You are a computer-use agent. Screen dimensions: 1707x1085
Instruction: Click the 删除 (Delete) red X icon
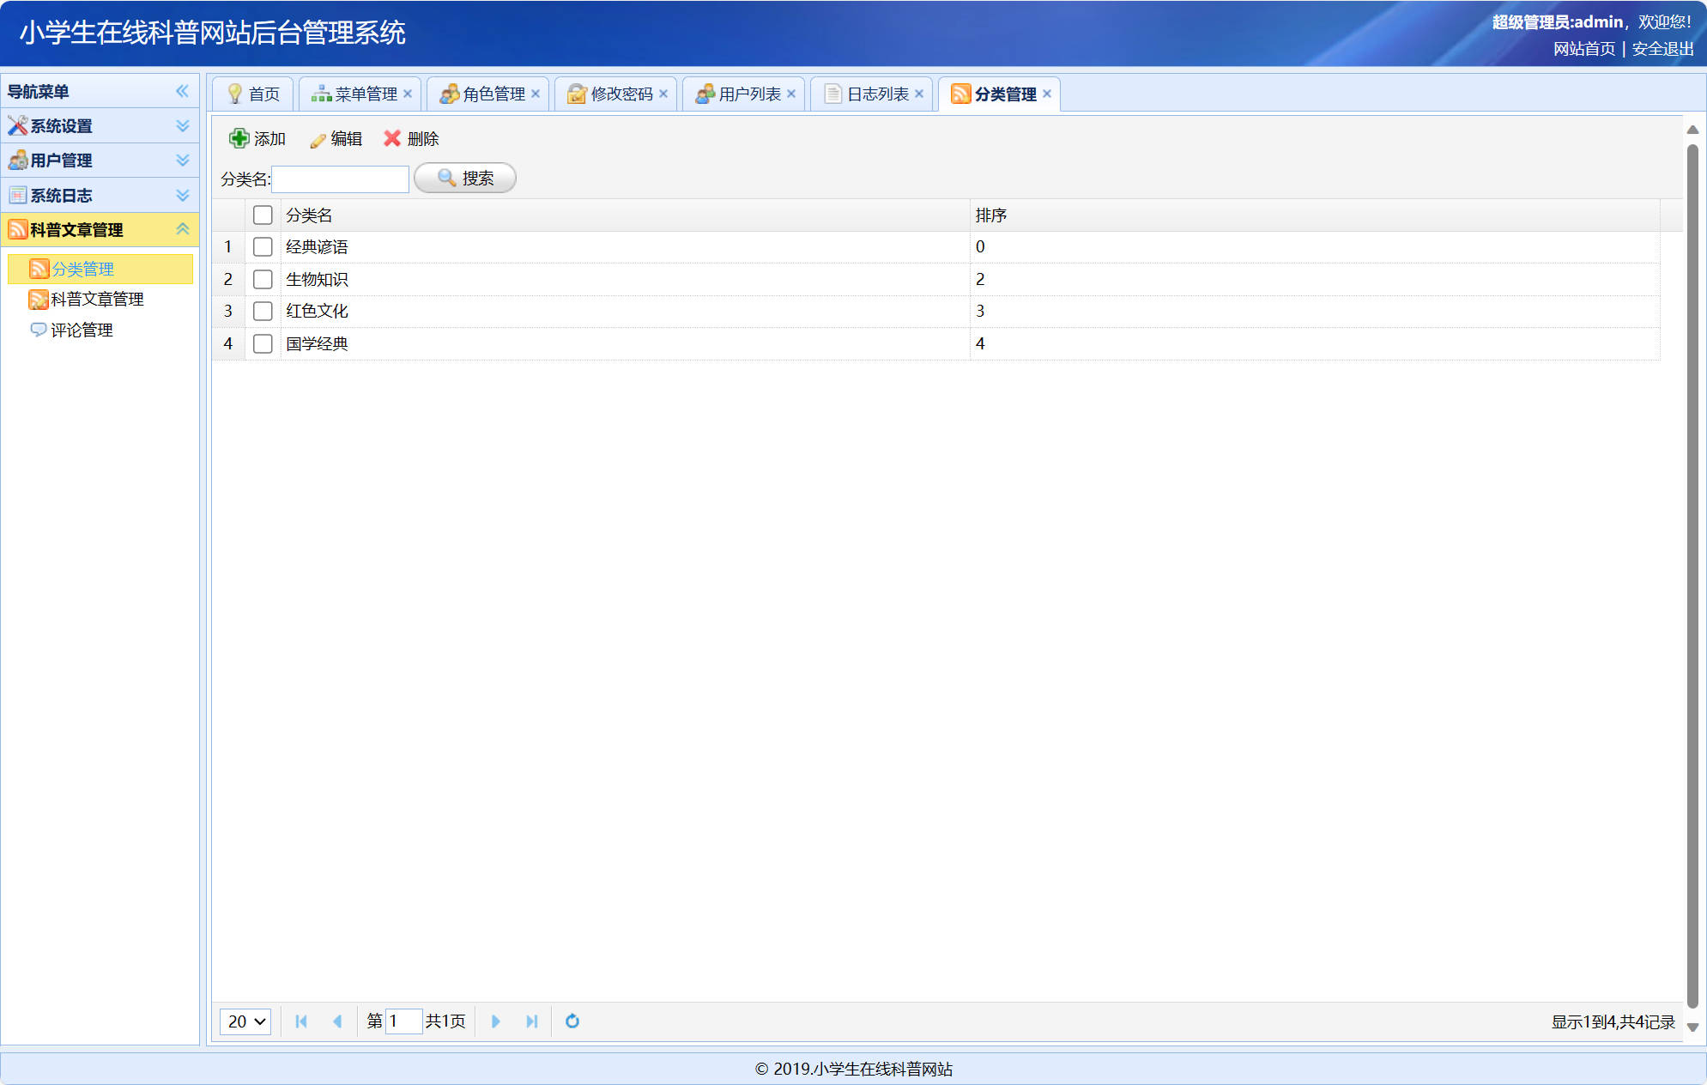point(393,138)
